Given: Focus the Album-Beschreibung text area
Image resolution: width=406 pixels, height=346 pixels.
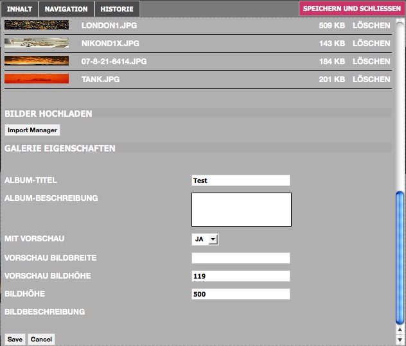Looking at the screenshot, I should [x=241, y=209].
